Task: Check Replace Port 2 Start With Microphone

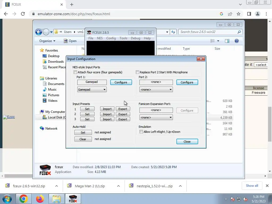Action: click(137, 72)
